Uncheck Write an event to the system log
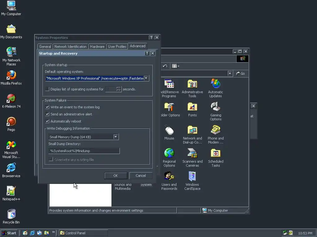The width and height of the screenshot is (317, 237). (x=47, y=107)
